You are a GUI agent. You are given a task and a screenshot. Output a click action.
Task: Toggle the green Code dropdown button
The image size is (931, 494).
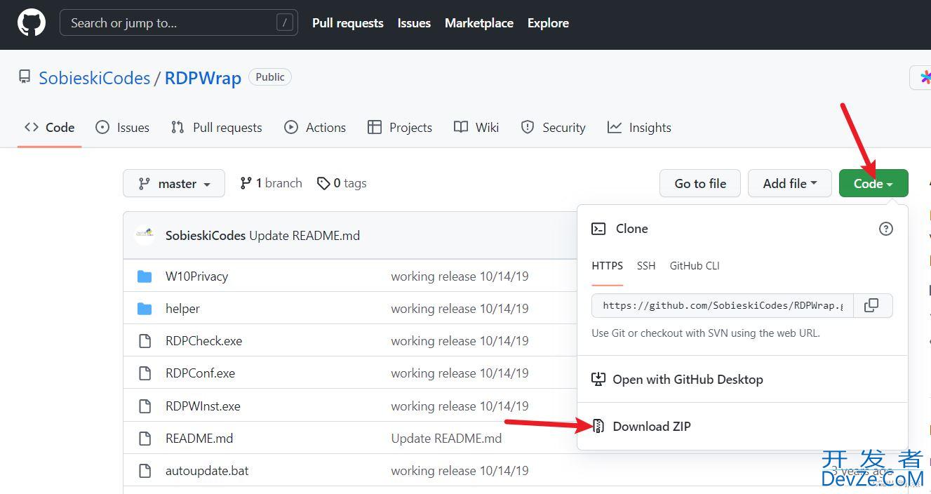coord(873,183)
